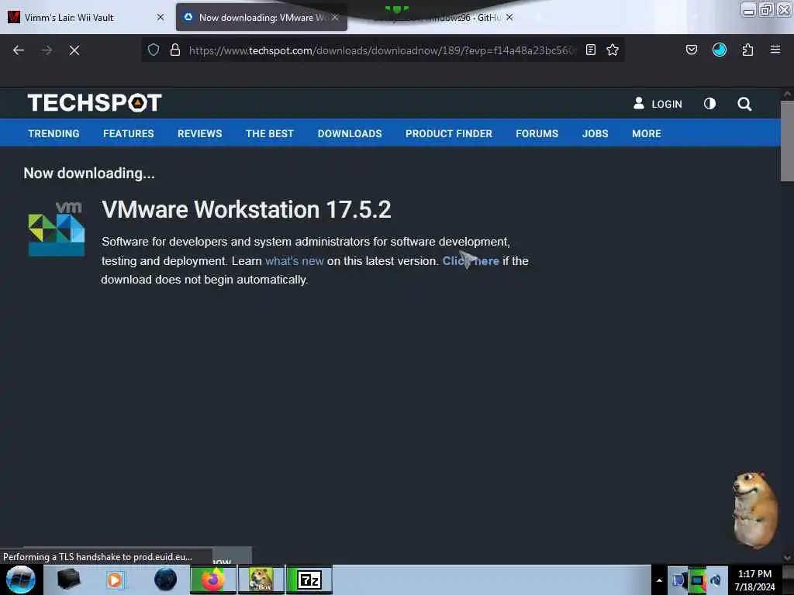Screen dimensions: 794x595
Task: Go back to the previous page
Action: 19,50
